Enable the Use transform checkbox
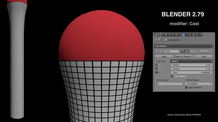Screen dimensions: 218x122 (x=186, y=87)
